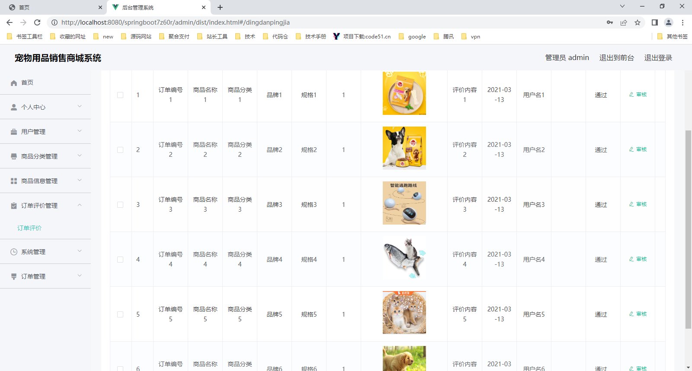Click the 系统管理 clock icon
692x371 pixels.
(x=14, y=252)
